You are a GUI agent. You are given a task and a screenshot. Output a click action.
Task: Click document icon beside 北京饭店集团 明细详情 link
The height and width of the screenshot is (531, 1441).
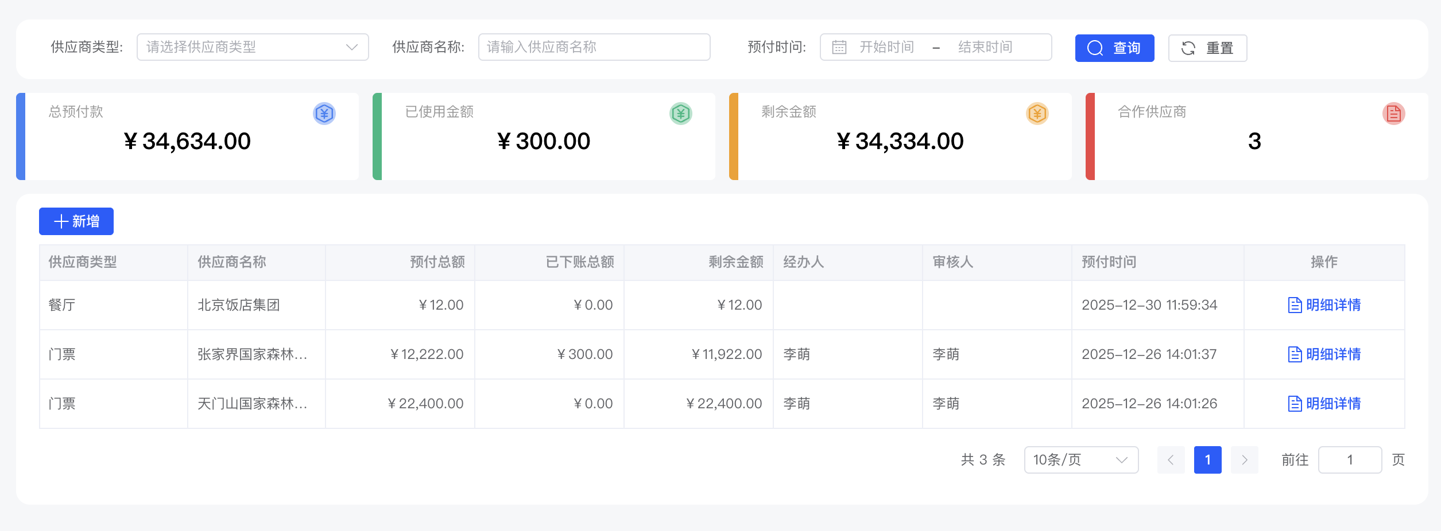(1295, 305)
